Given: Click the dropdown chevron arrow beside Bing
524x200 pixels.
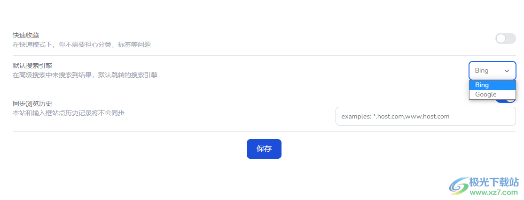Looking at the screenshot, I should coord(507,71).
